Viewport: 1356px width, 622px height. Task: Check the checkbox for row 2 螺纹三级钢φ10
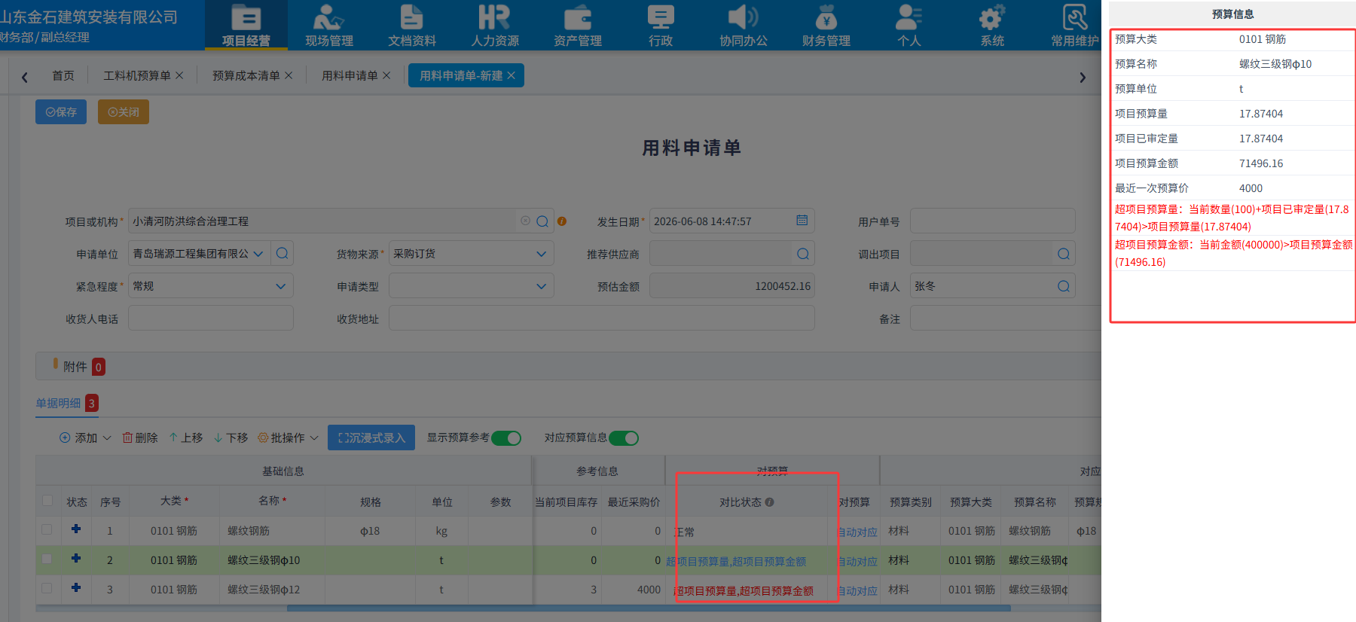47,559
